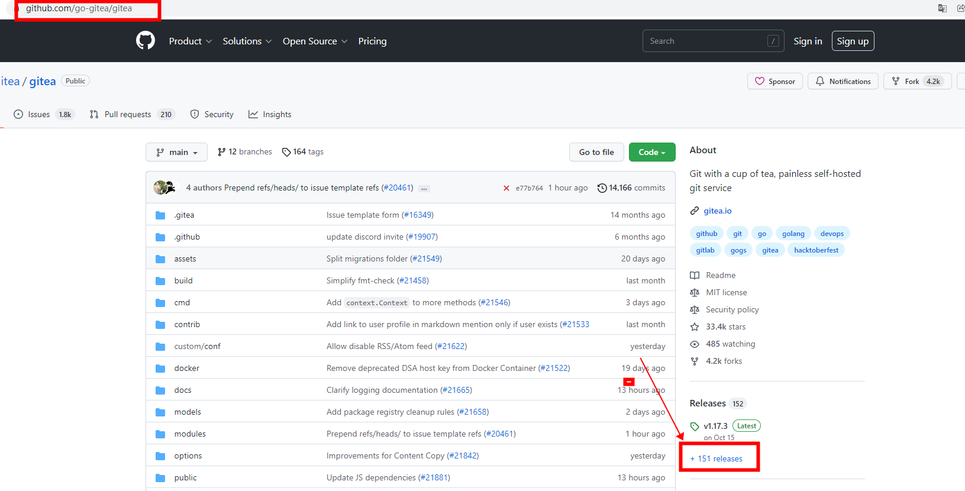Open the options folder
Viewport: 965px width, 491px height.
[x=188, y=456]
